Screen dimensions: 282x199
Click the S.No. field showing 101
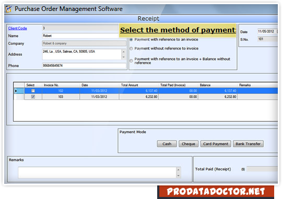pos(267,39)
